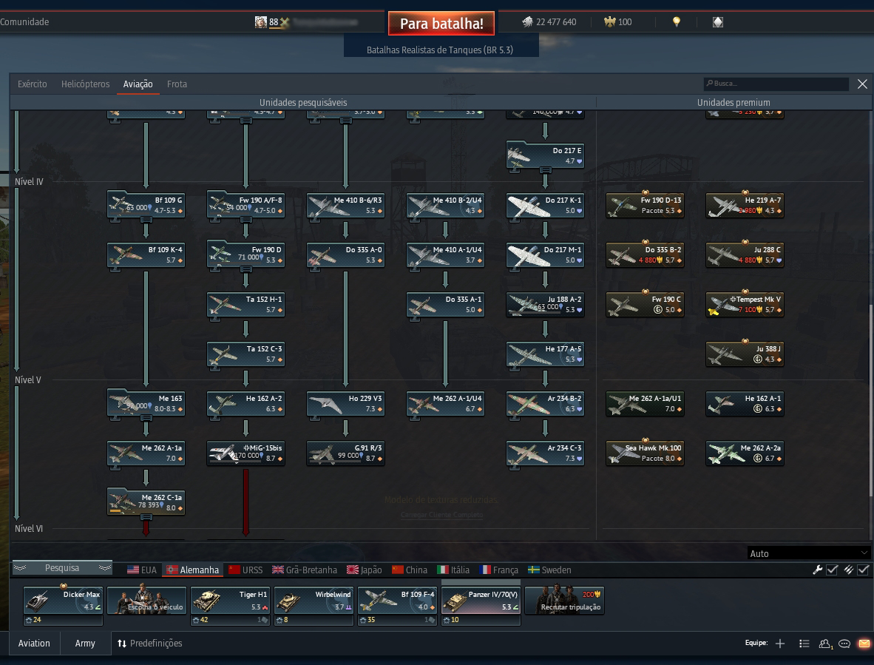Click the ammunition auto-refill icon
The image size is (874, 665).
[848, 570]
